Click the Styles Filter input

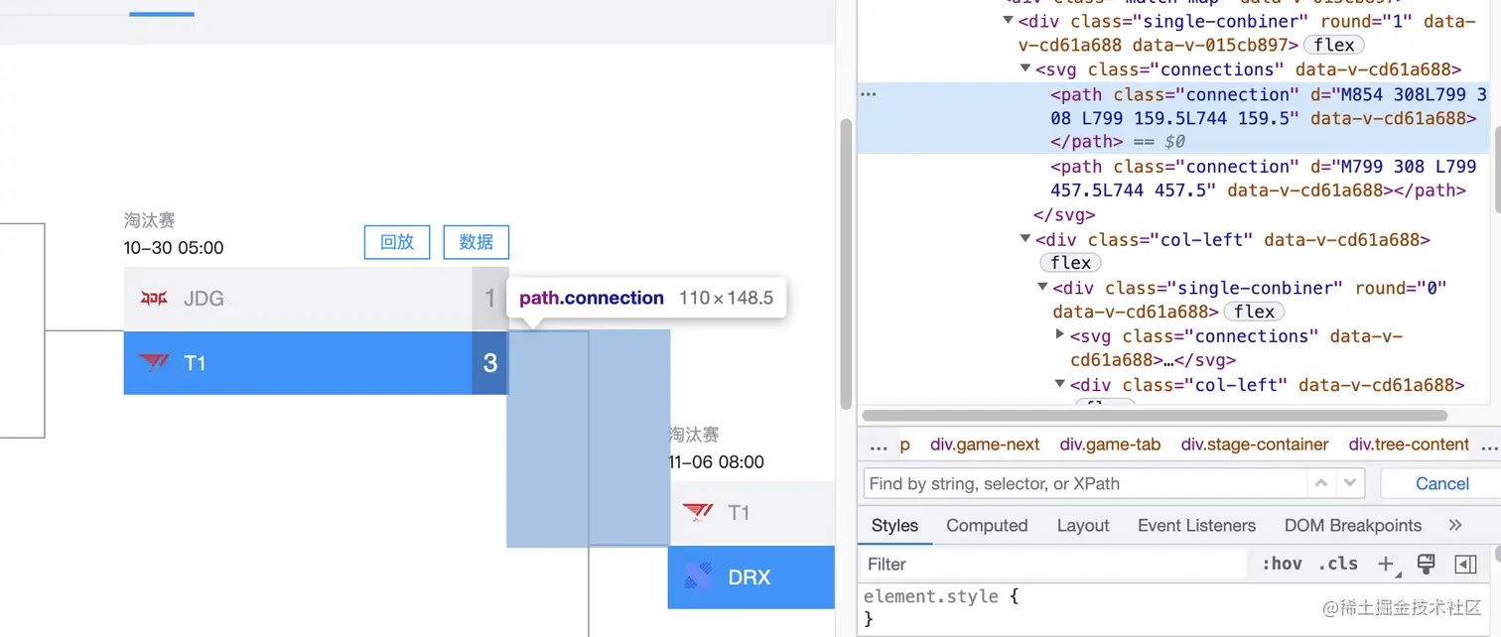click(x=1055, y=565)
